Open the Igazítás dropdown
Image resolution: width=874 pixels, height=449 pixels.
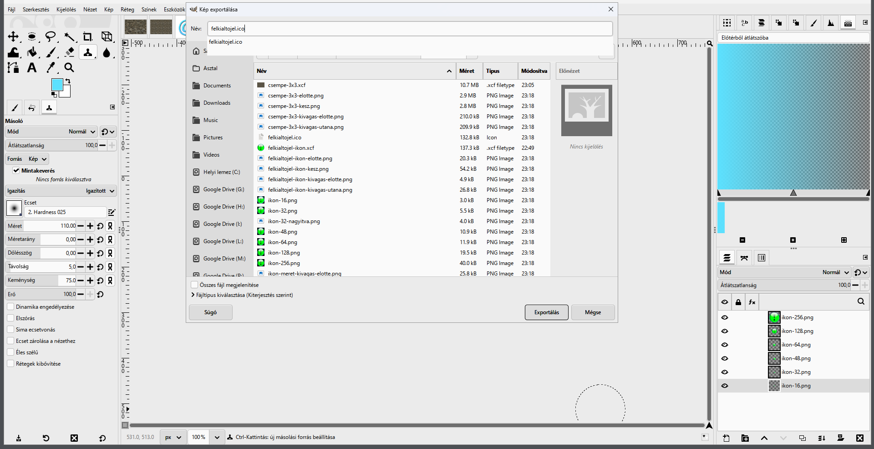tap(61, 191)
